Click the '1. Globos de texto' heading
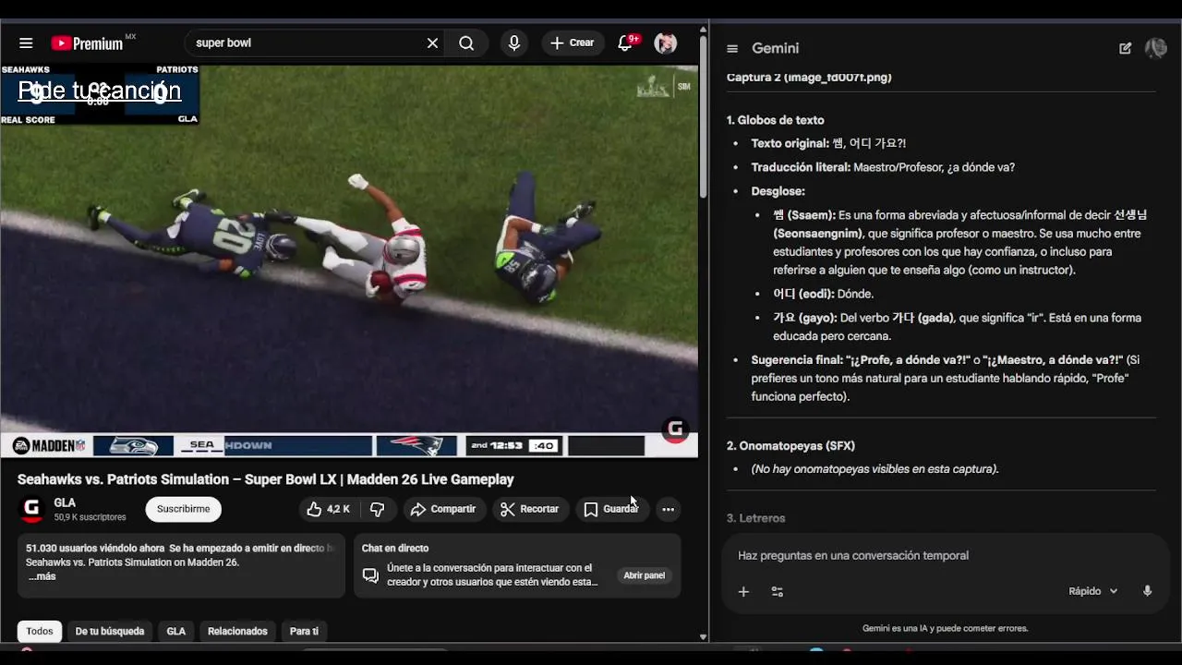 775,120
